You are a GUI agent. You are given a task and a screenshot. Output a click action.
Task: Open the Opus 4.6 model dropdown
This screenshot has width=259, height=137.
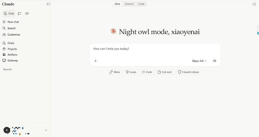tap(199, 61)
